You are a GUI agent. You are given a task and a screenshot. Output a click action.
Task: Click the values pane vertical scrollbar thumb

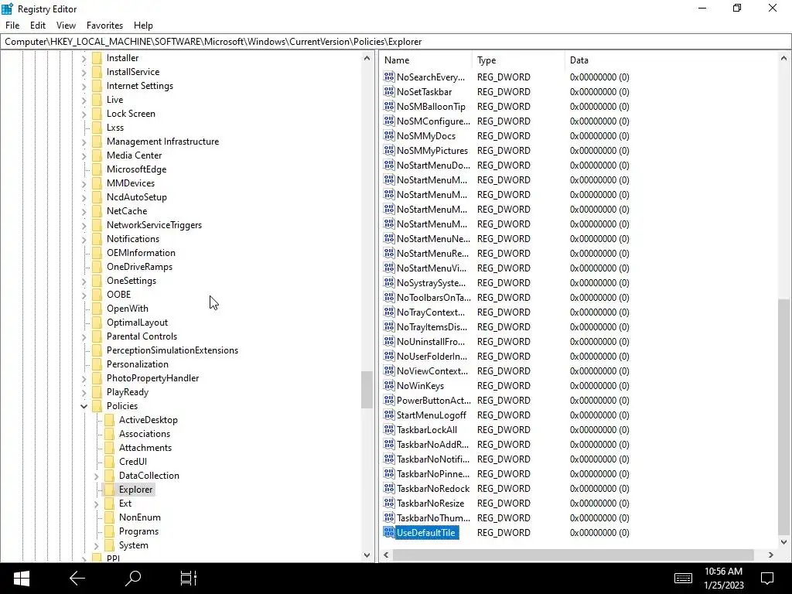tap(784, 416)
